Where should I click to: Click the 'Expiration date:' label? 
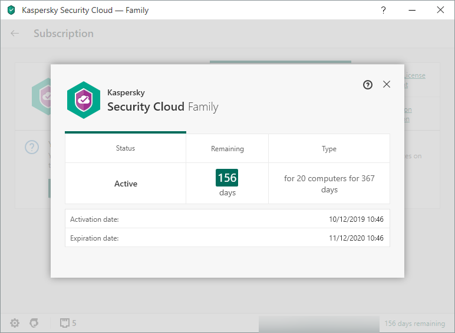click(x=94, y=238)
